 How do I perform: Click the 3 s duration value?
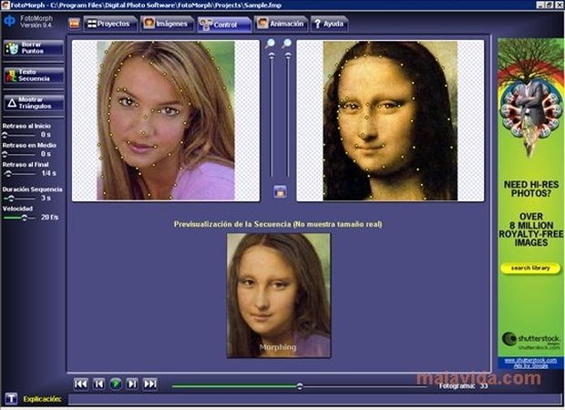(46, 198)
